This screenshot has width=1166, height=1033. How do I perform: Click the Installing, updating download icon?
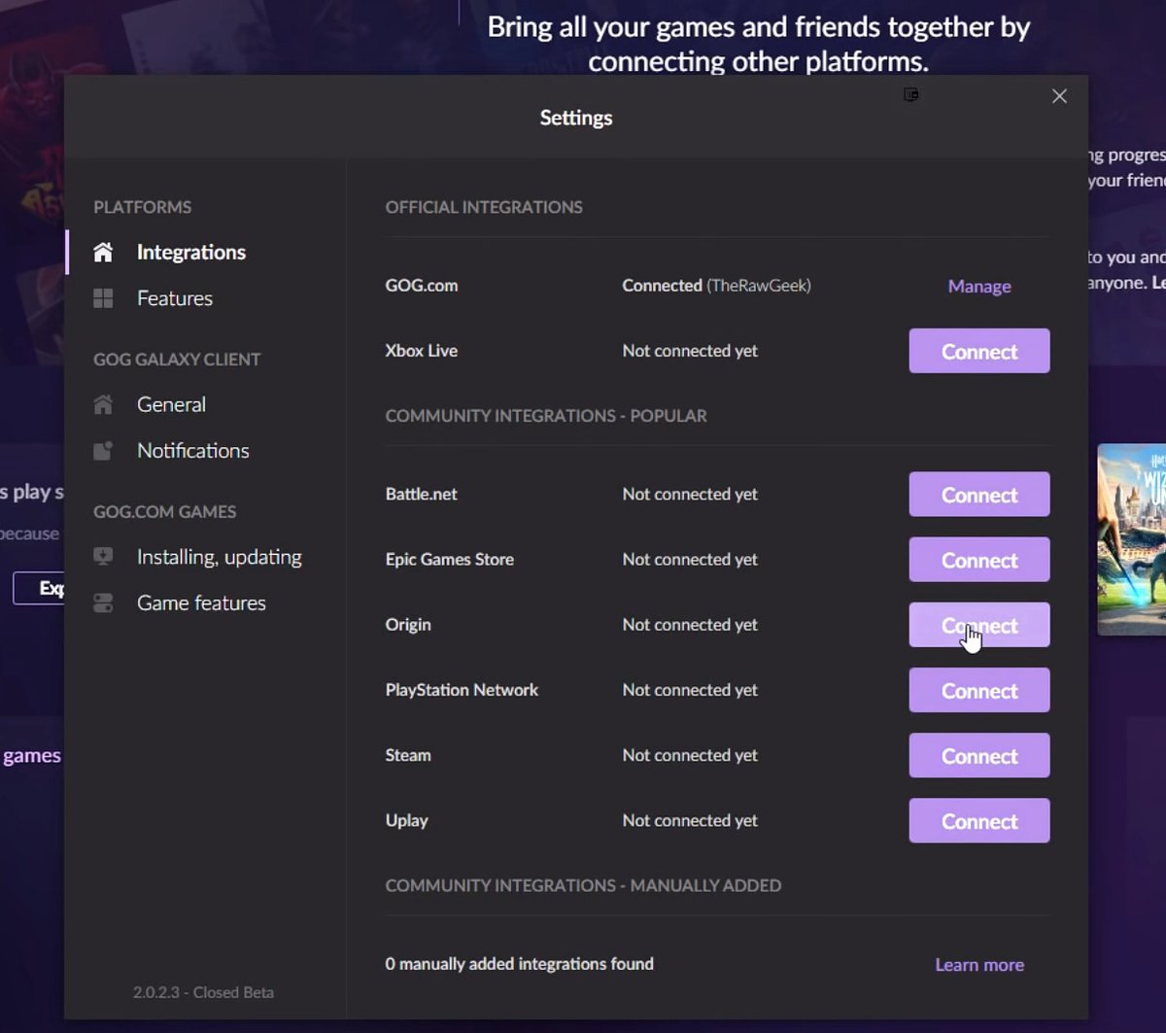coord(103,557)
